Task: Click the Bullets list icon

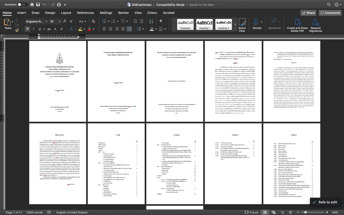Action: 104,21
